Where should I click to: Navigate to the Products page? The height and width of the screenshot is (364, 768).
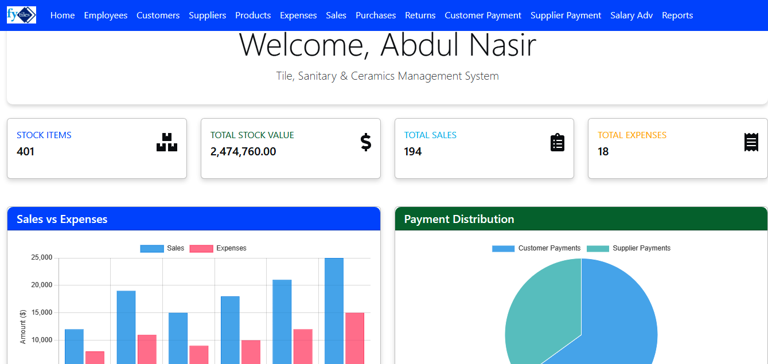click(x=252, y=15)
